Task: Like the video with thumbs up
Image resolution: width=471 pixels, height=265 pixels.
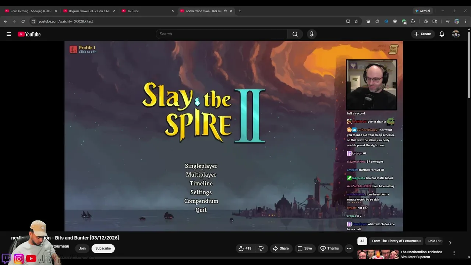Action: point(245,248)
